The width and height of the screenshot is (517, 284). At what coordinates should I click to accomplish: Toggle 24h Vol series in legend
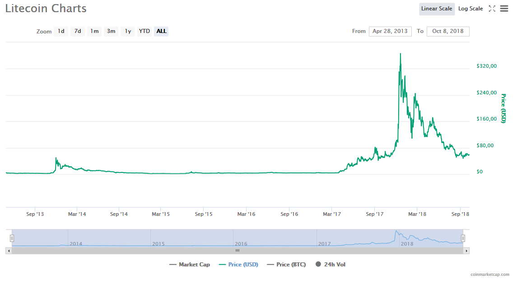pos(331,265)
